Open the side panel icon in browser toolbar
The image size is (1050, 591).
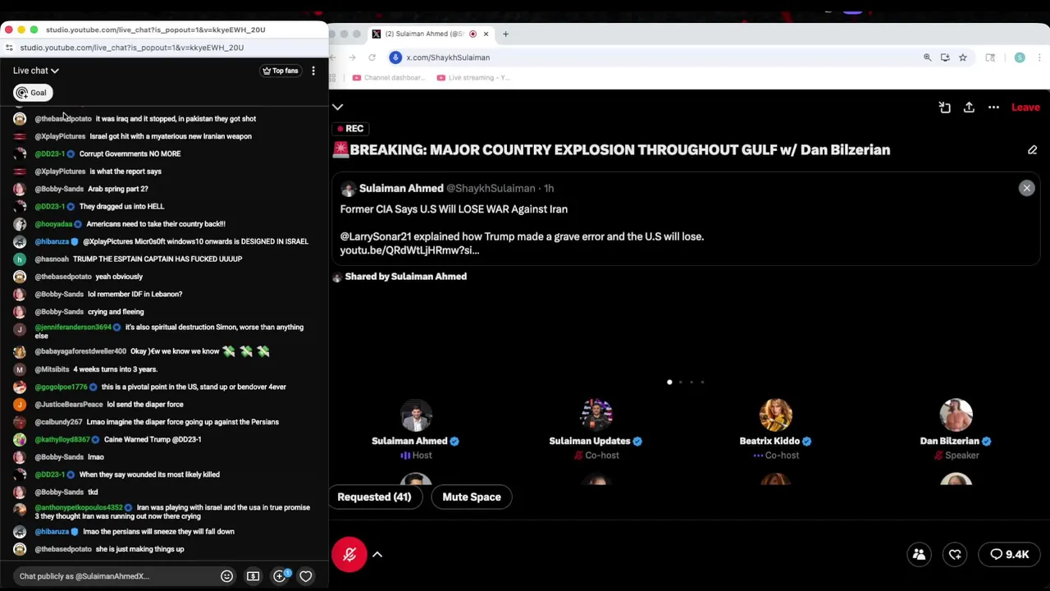click(x=990, y=57)
